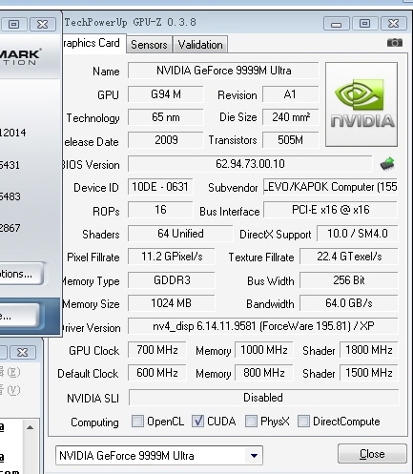
Task: Click the Technology value 65 nm
Action: coord(165,117)
